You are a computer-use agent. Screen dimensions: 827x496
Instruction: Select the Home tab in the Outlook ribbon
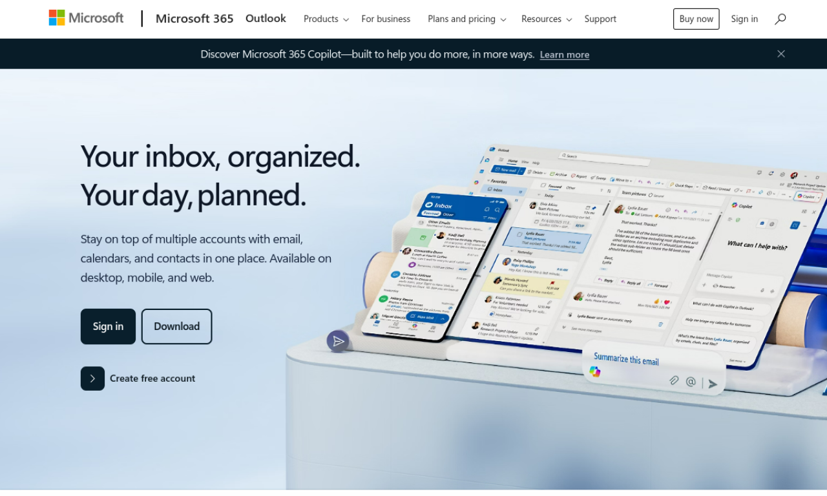513,161
